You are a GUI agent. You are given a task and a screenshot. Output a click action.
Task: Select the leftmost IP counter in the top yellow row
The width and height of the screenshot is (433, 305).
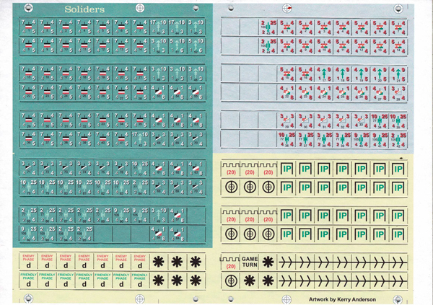click(287, 169)
